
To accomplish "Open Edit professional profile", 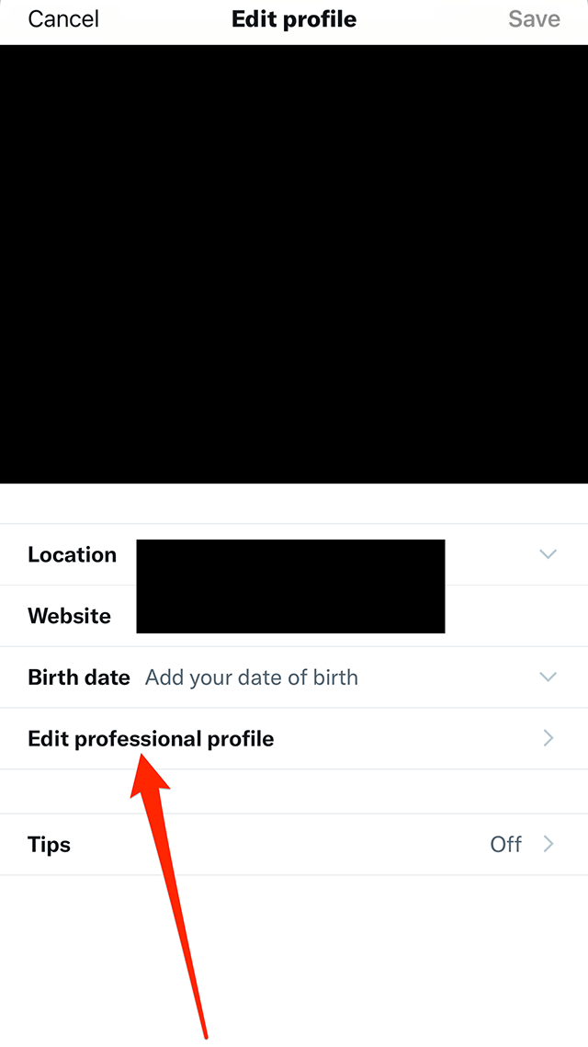I will [150, 738].
